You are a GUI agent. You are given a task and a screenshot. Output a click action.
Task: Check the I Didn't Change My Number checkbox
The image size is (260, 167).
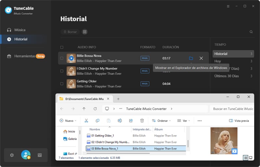click(x=62, y=71)
